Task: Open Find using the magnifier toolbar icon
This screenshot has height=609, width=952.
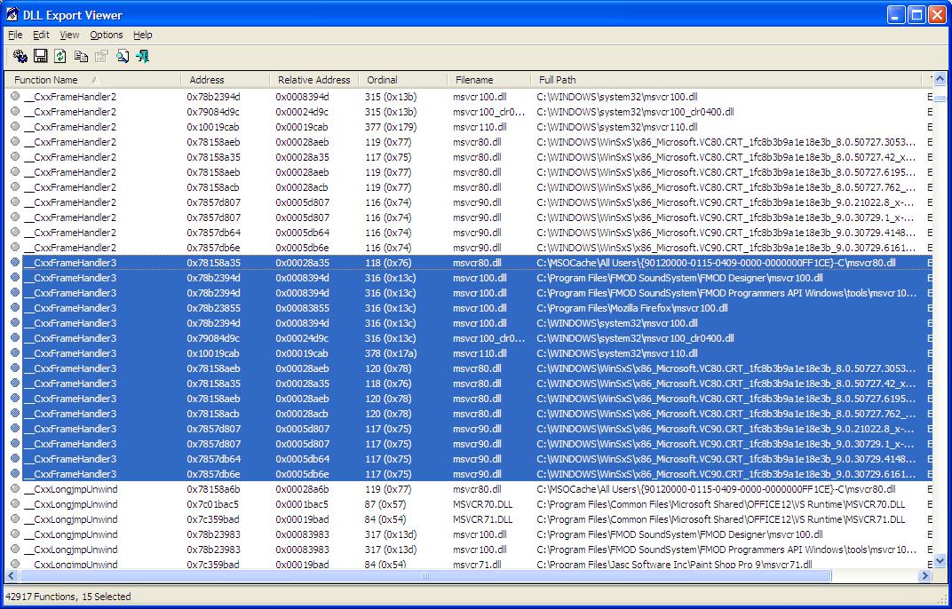Action: click(123, 56)
